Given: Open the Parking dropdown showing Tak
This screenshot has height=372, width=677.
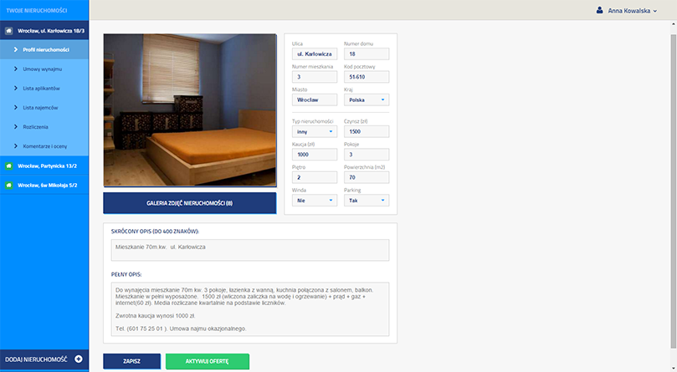Looking at the screenshot, I should 367,201.
